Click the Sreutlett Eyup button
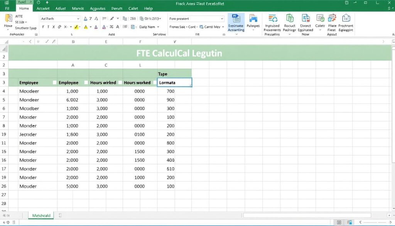Screen dimensions: 395x226 point(26,28)
